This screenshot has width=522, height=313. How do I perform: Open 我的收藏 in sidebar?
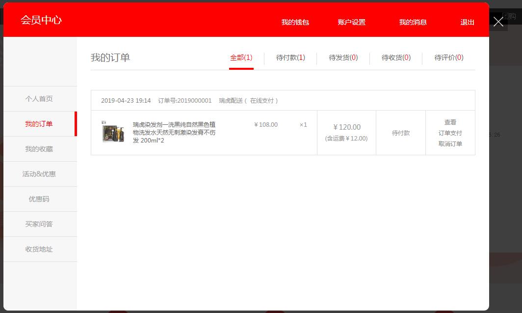click(x=40, y=149)
